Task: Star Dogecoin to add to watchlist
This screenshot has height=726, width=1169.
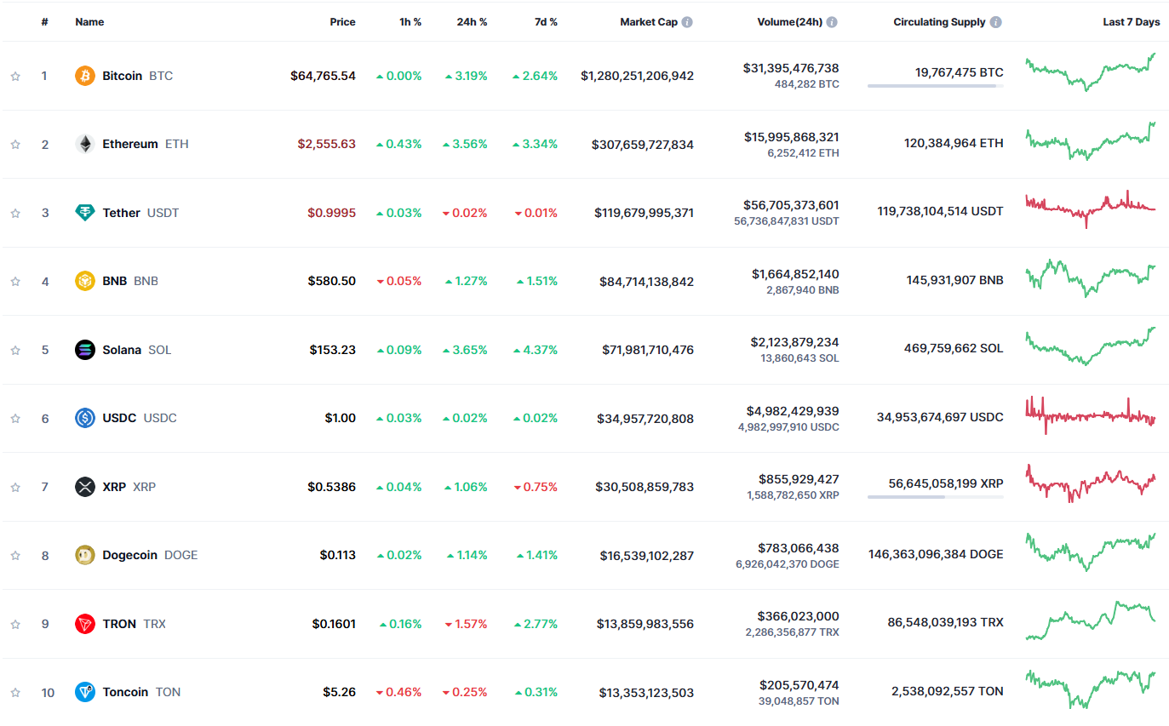Action: coord(15,556)
